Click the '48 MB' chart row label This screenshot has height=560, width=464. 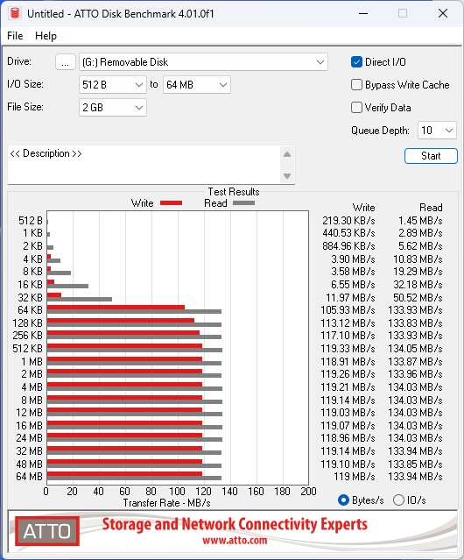point(29,464)
